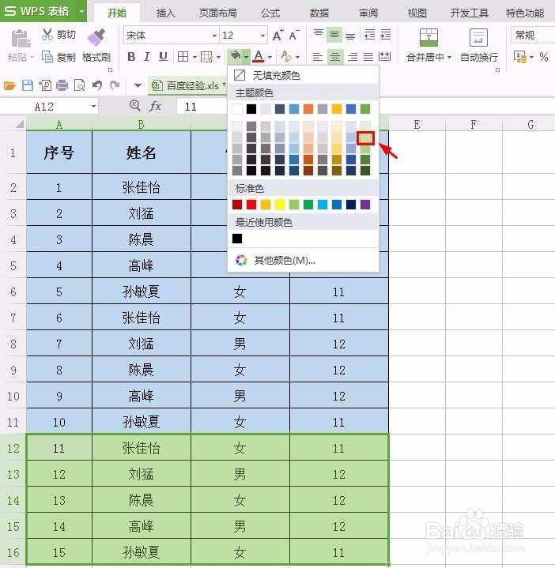555x568 pixels.
Task: Toggle italic formatting
Action: [x=147, y=57]
